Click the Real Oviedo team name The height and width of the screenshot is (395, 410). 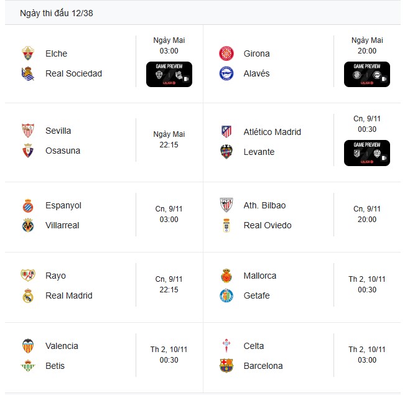click(x=268, y=225)
